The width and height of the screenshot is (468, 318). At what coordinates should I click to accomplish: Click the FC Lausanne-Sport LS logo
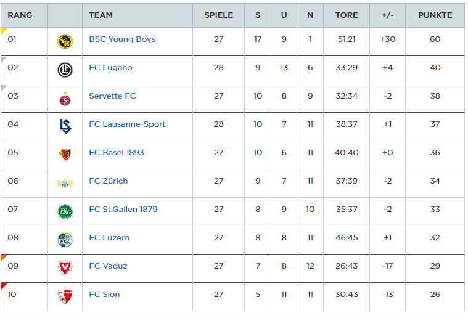[65, 126]
